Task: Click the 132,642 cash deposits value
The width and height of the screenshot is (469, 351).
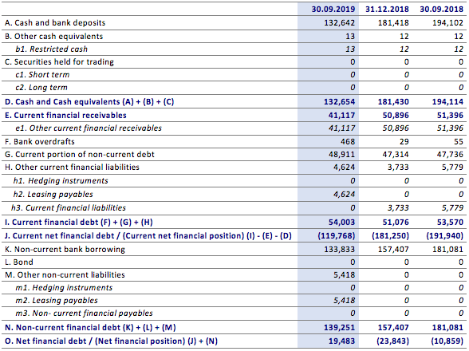Action: tap(340, 23)
